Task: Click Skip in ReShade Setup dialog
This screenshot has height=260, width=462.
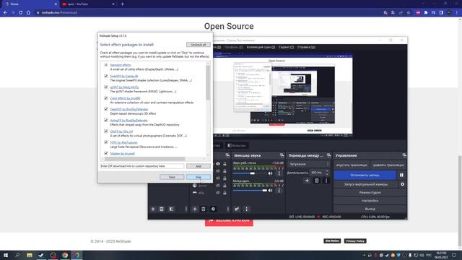Action: (x=199, y=177)
